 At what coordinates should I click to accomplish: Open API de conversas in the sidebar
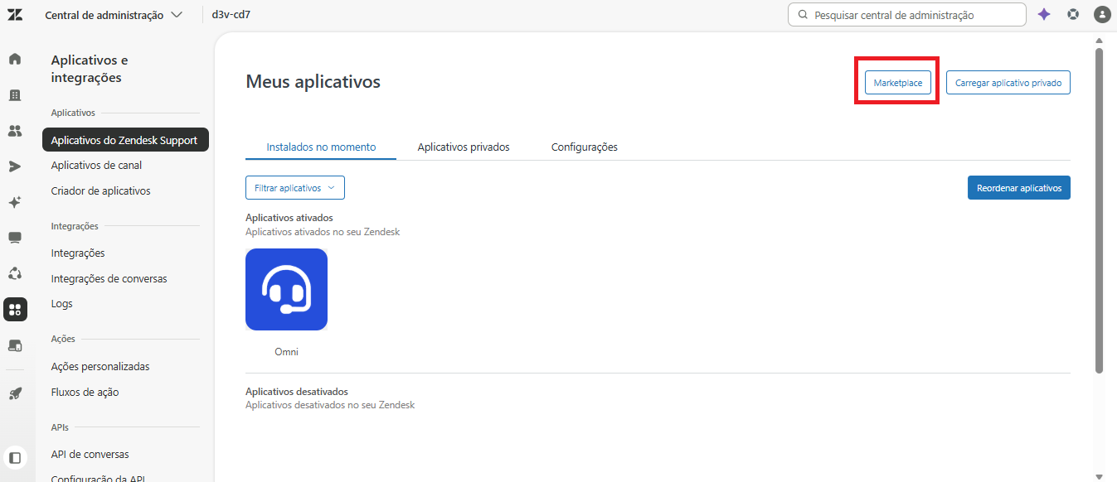(90, 455)
